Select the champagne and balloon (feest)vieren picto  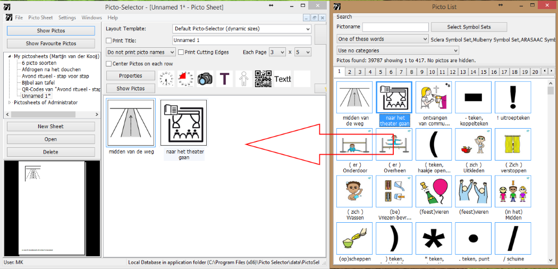[434, 191]
